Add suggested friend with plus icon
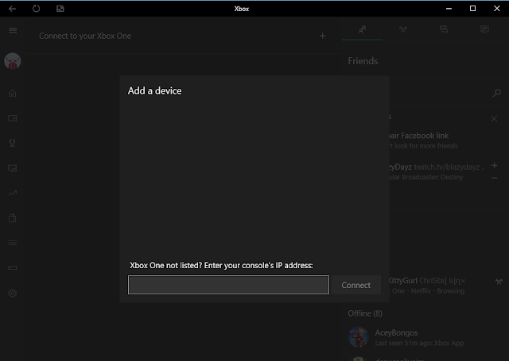509x361 pixels. click(x=494, y=166)
